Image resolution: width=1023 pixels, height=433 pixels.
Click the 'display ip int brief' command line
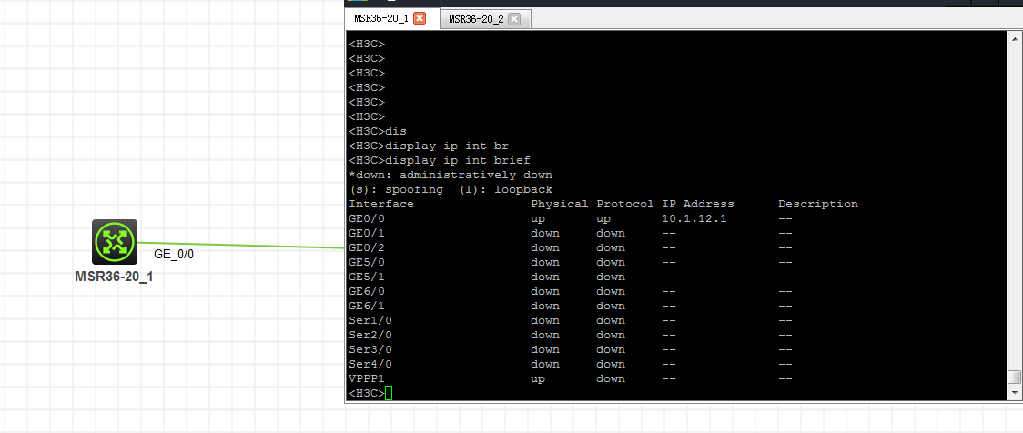point(440,160)
